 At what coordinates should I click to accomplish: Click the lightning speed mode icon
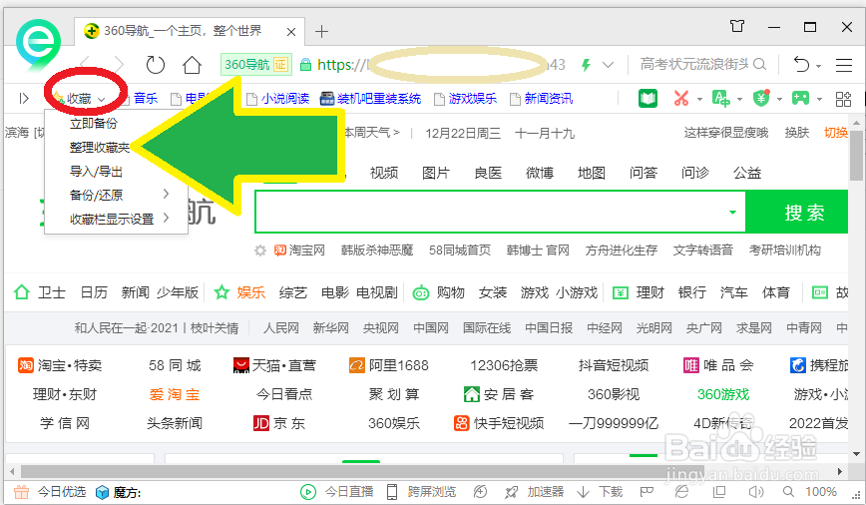pos(586,65)
